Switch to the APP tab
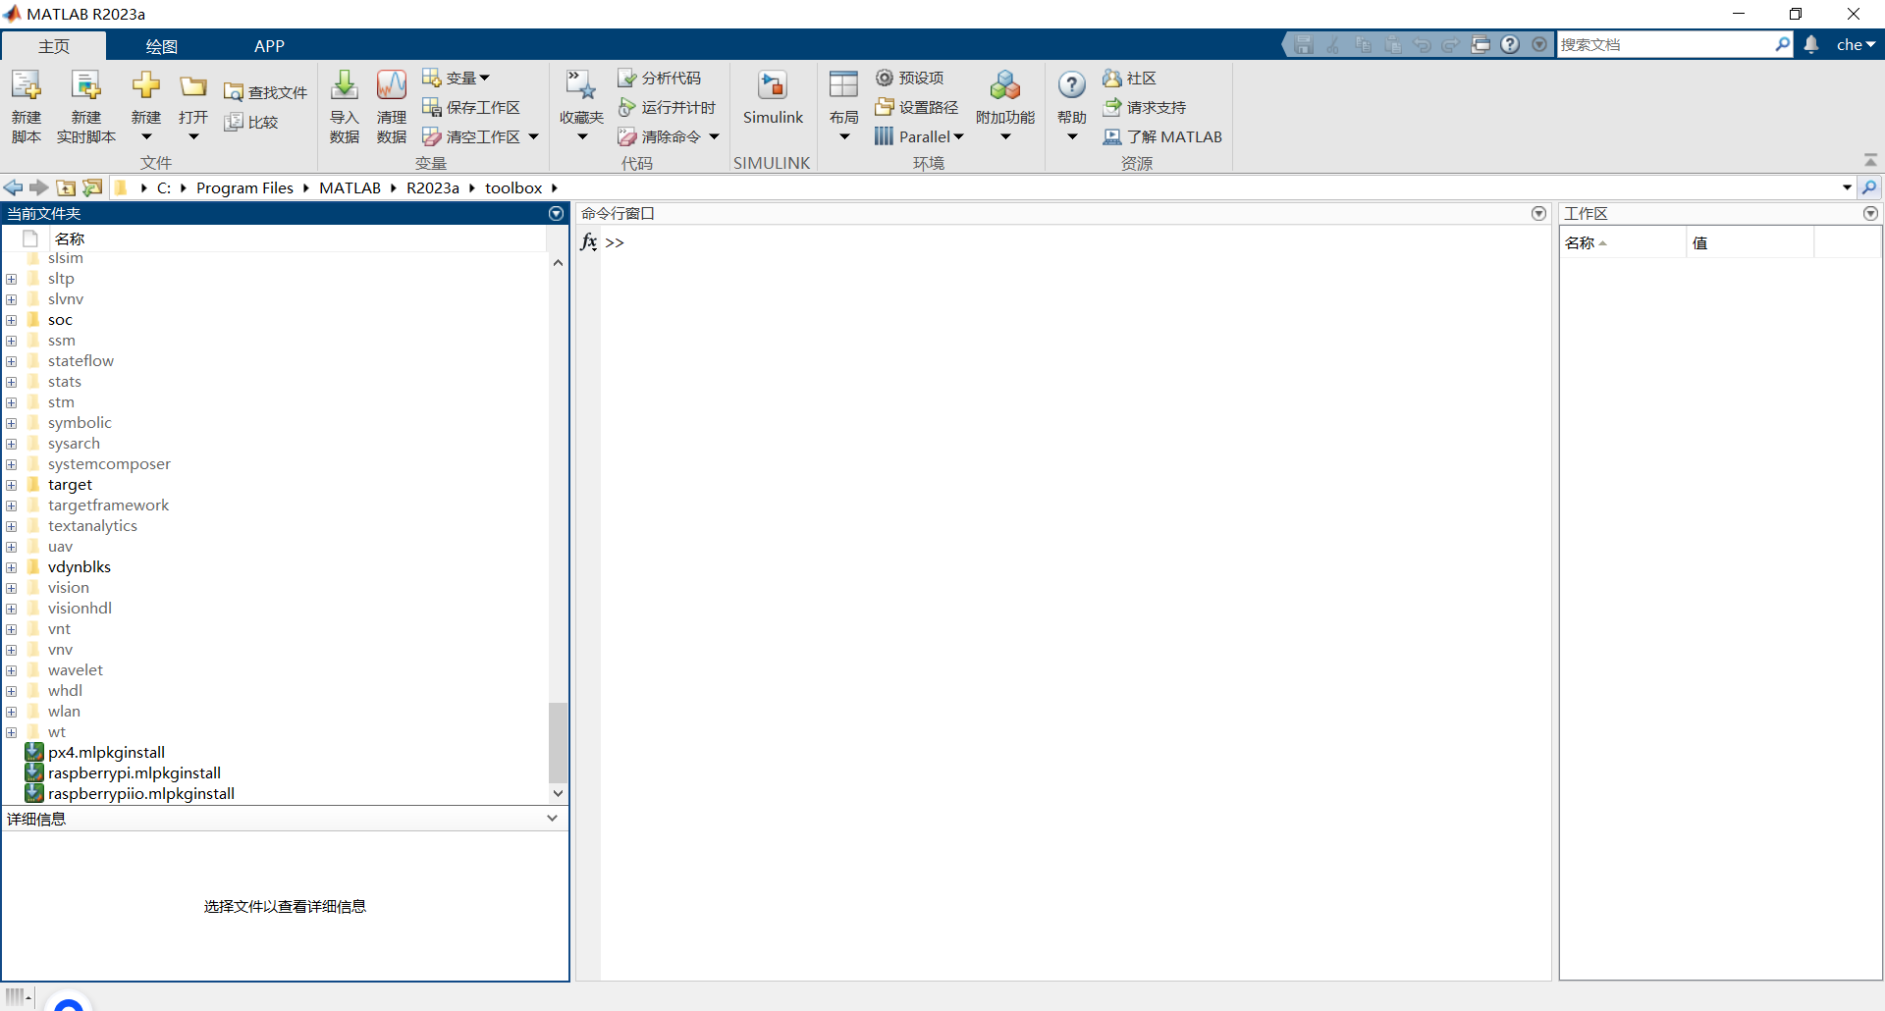Screen dimensions: 1885x1011 (269, 46)
